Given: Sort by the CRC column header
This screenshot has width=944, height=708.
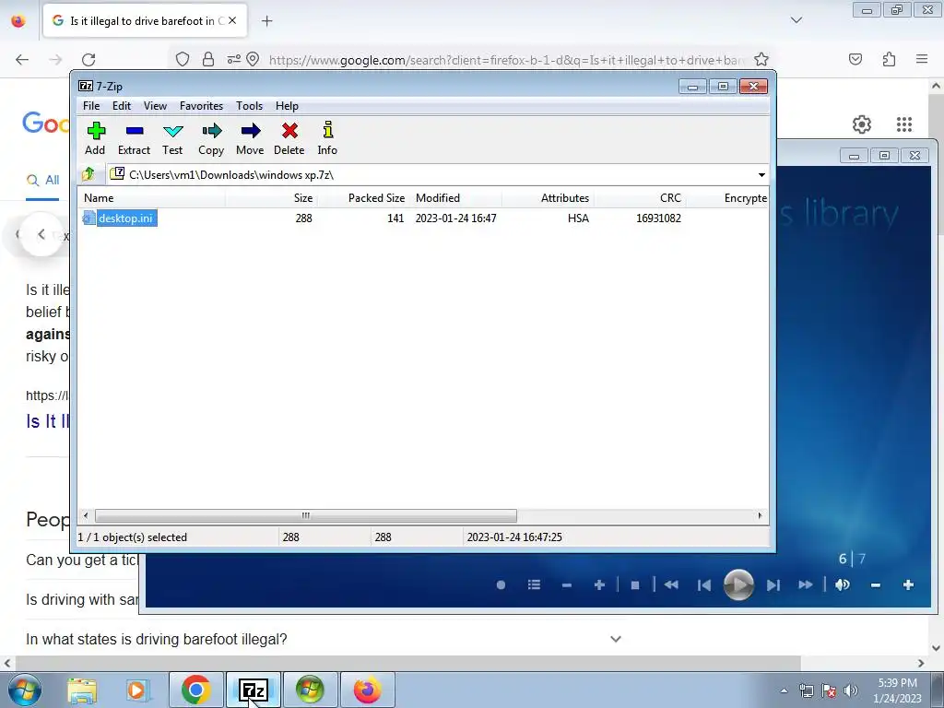Looking at the screenshot, I should 640,198.
